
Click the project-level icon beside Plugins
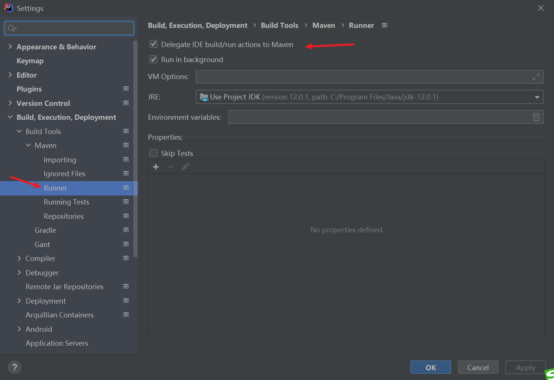click(x=126, y=89)
